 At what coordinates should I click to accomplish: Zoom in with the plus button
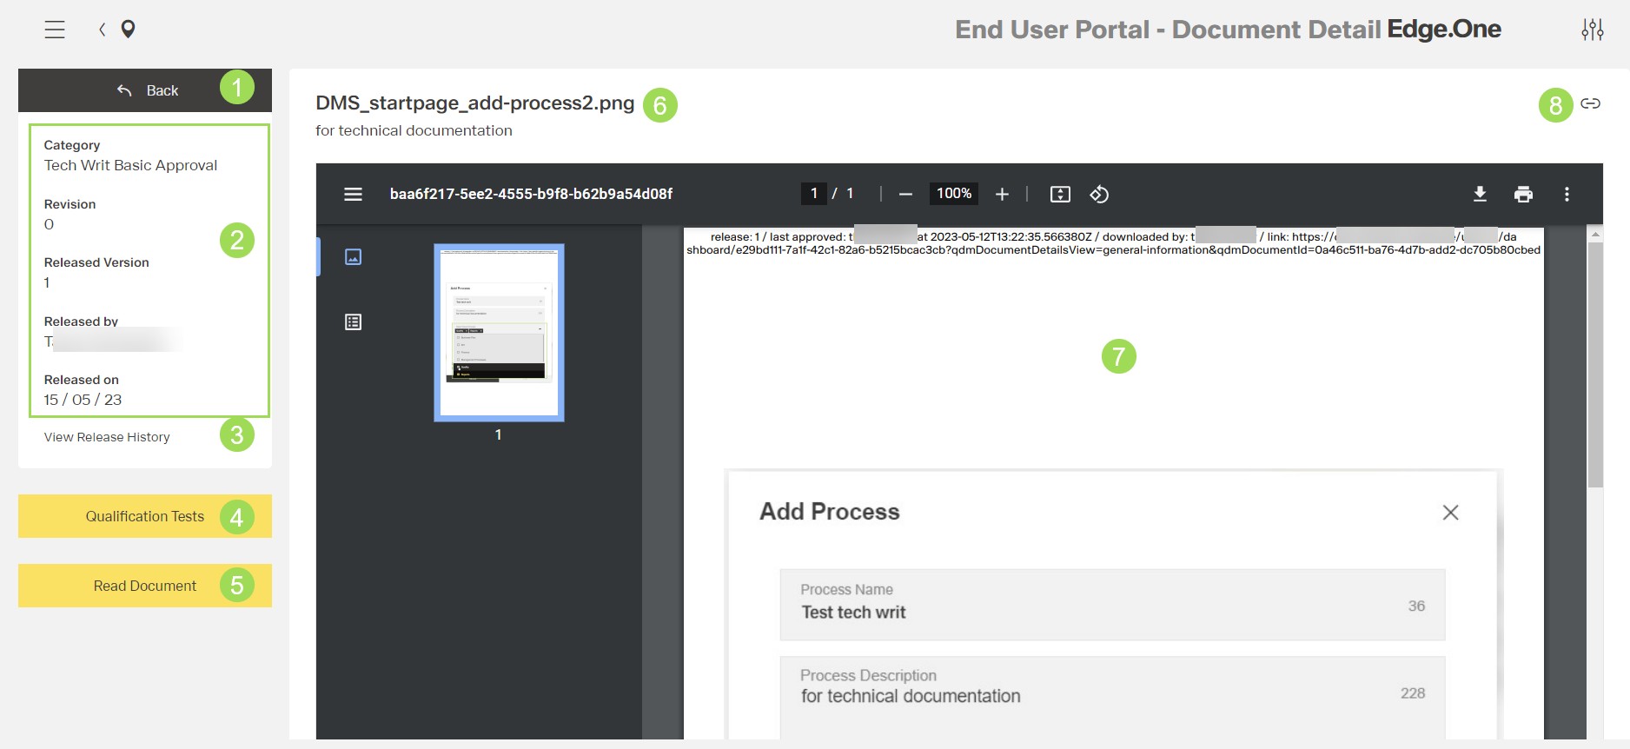click(1002, 194)
